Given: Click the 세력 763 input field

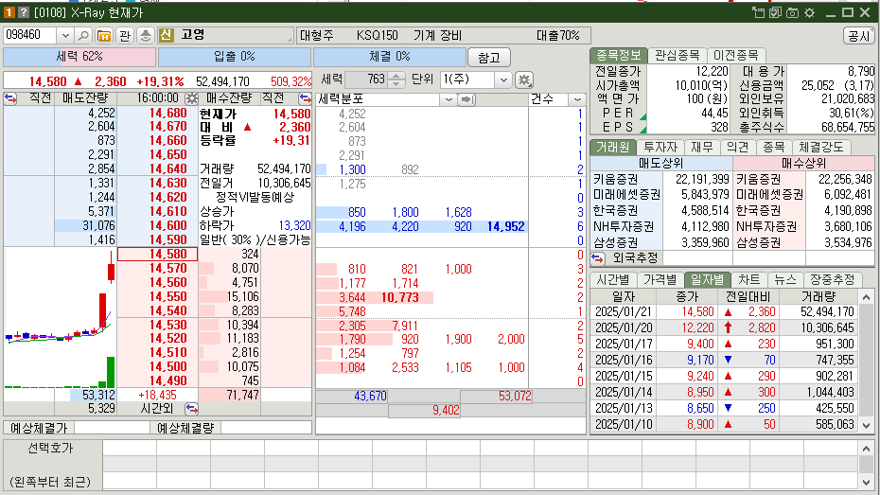Looking at the screenshot, I should click(366, 80).
